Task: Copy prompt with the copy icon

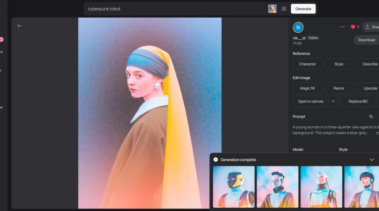Action: point(371,116)
